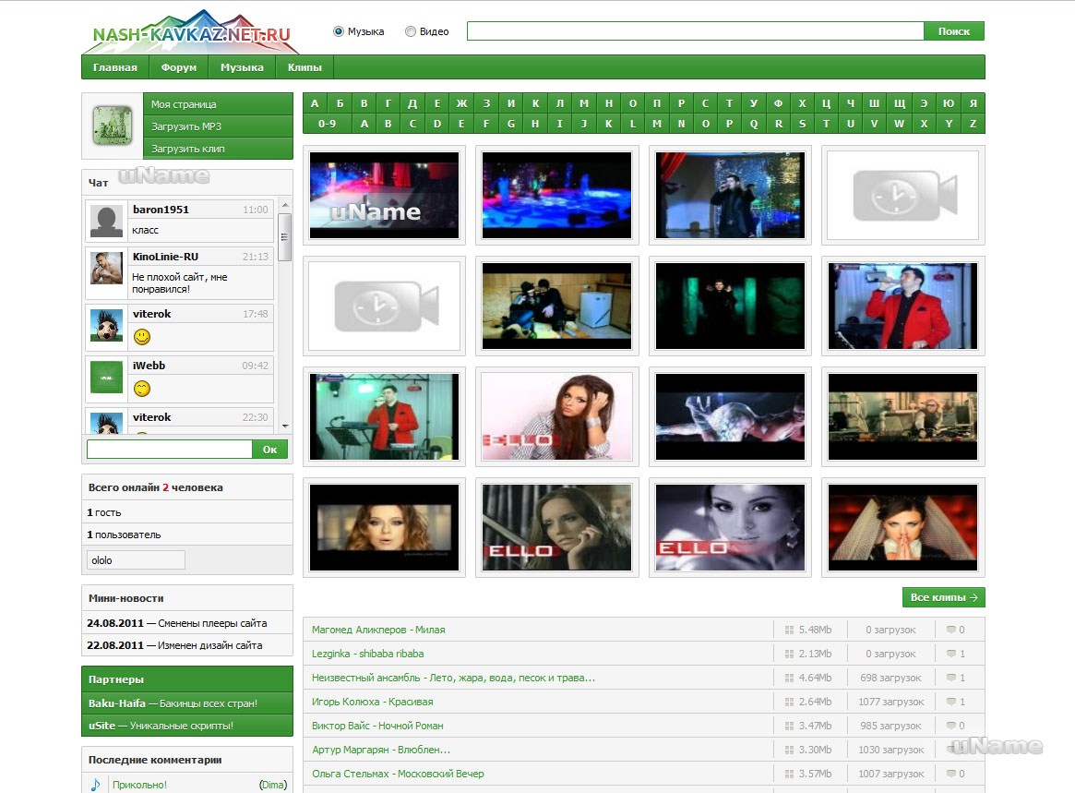Click iWebb green avatar in chat
1075x793 pixels.
[x=106, y=377]
